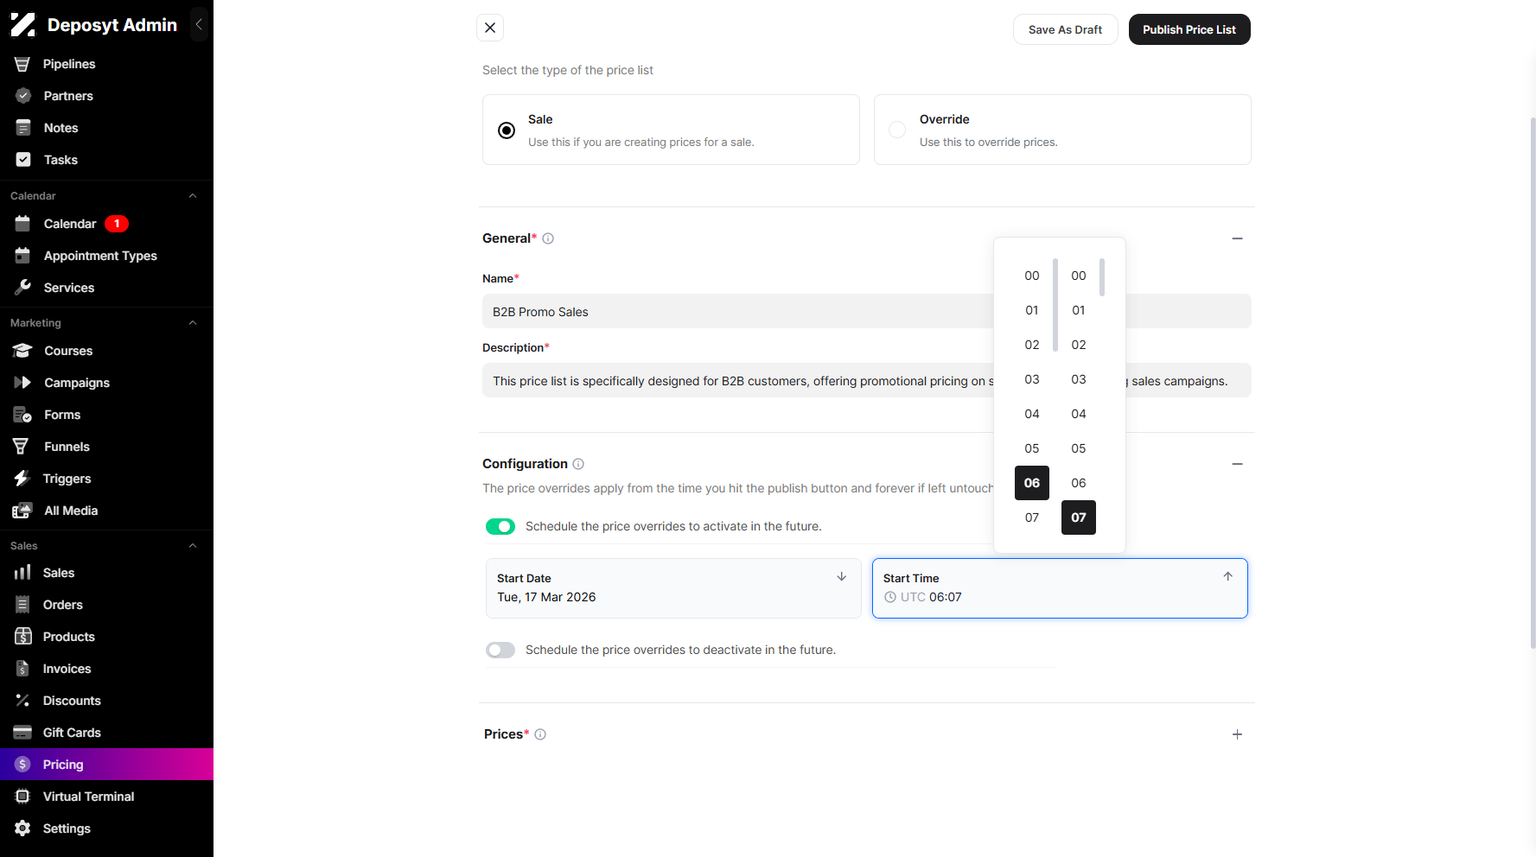This screenshot has width=1536, height=857.
Task: Click the info icon next to Prices
Action: click(x=540, y=734)
